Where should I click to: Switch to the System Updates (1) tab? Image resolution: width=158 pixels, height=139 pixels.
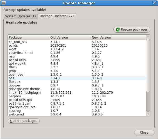tap(20, 16)
